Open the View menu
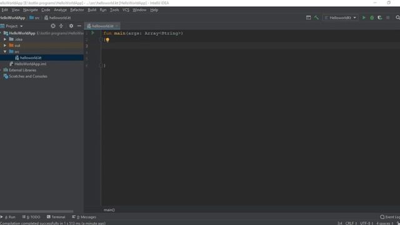The image size is (400, 225). pos(16,10)
